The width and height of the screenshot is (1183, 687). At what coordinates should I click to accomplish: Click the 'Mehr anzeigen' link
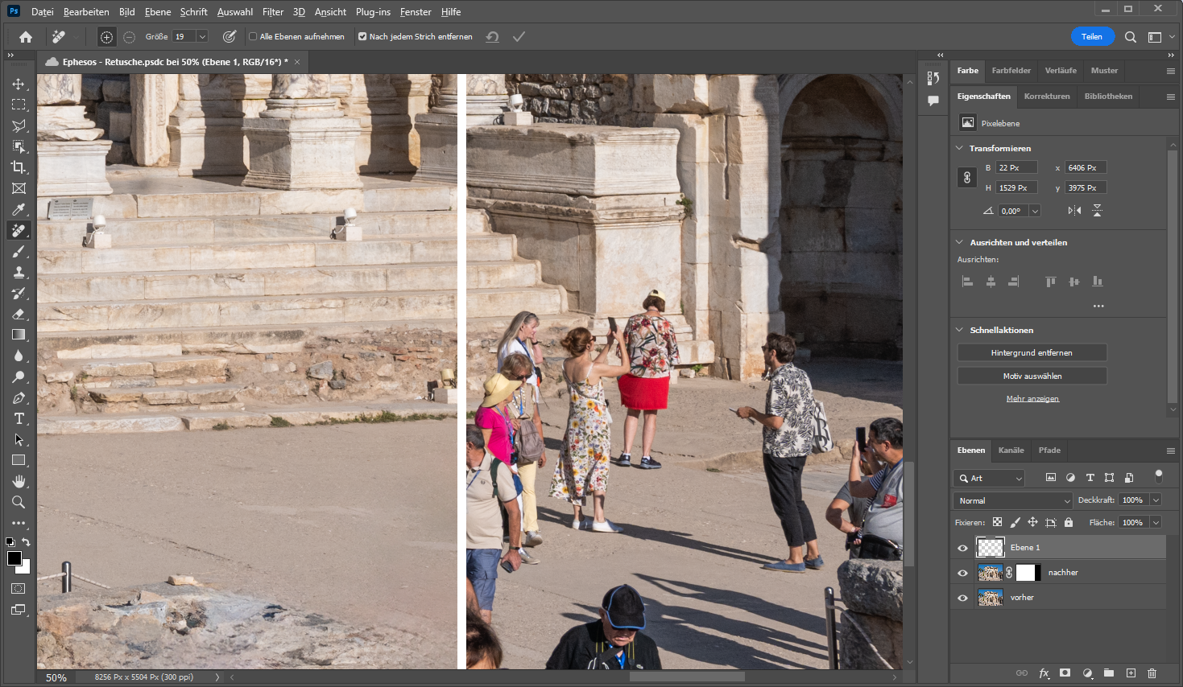(1032, 399)
